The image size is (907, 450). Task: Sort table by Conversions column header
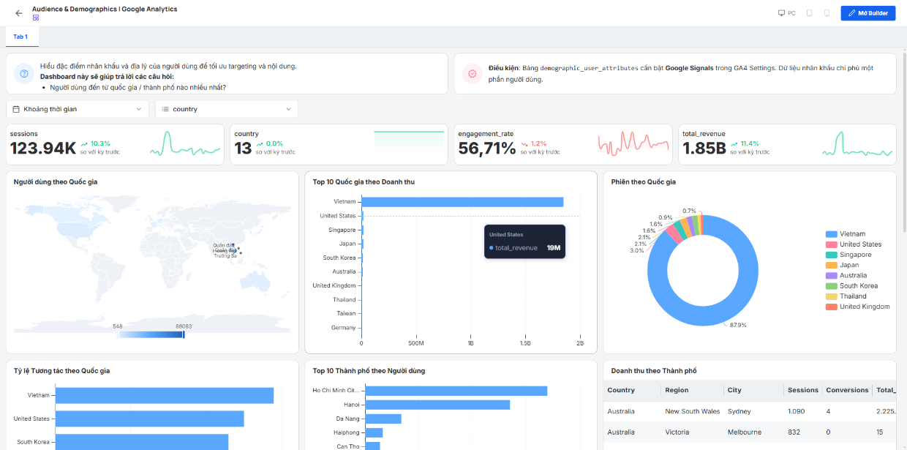847,390
